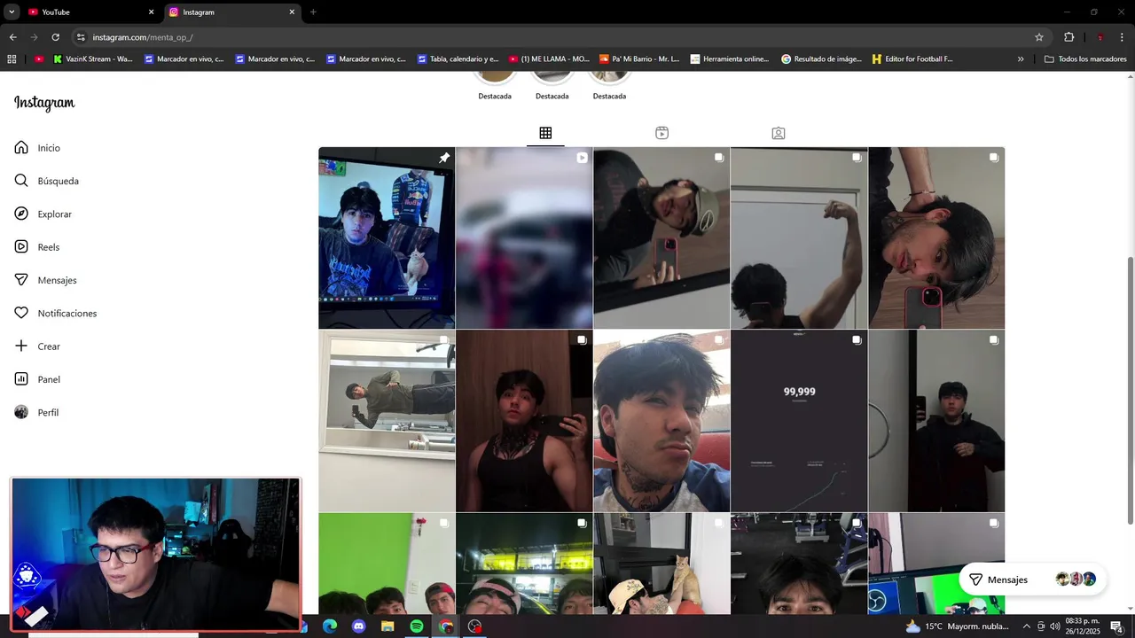
Task: Open the weather widget showing 15°C
Action: pos(957,626)
